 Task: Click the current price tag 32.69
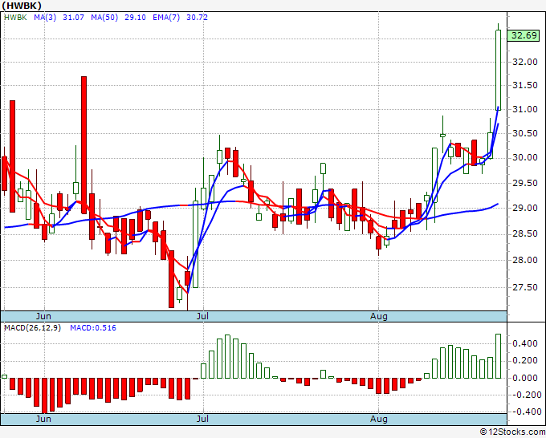[523, 35]
